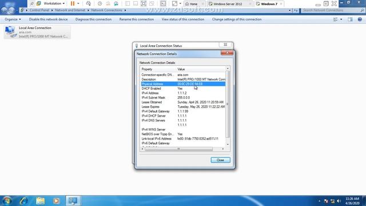Click Network Connections breadcrumb
Viewport: 366px width, 206px height.
(x=107, y=10)
